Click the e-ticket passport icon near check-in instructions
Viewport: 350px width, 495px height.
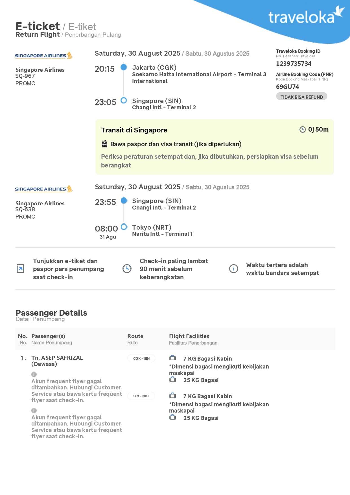point(20,269)
